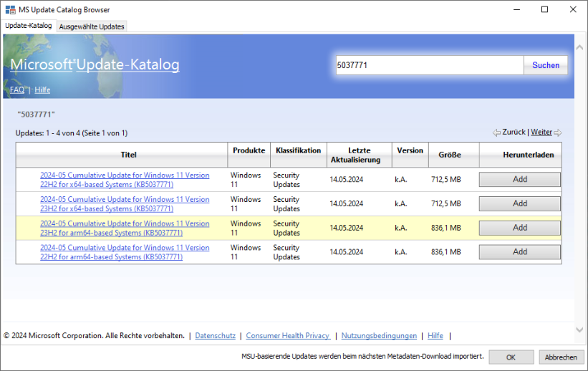
Task: Open the Consumer Health Privacy link
Action: point(288,336)
